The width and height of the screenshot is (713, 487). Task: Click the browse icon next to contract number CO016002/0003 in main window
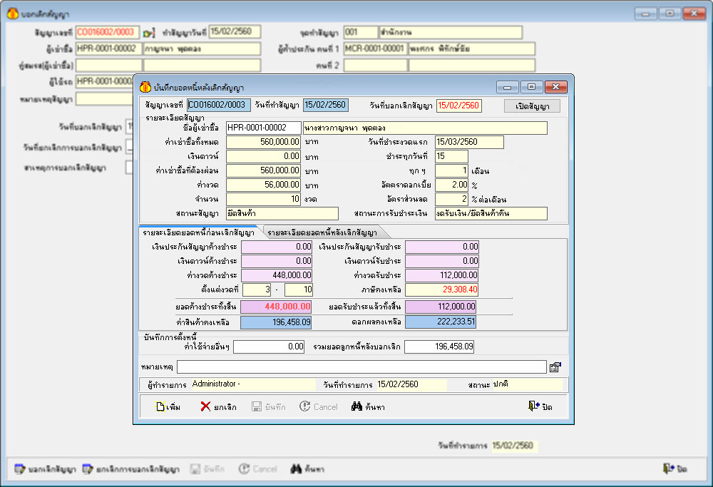pyautogui.click(x=149, y=33)
